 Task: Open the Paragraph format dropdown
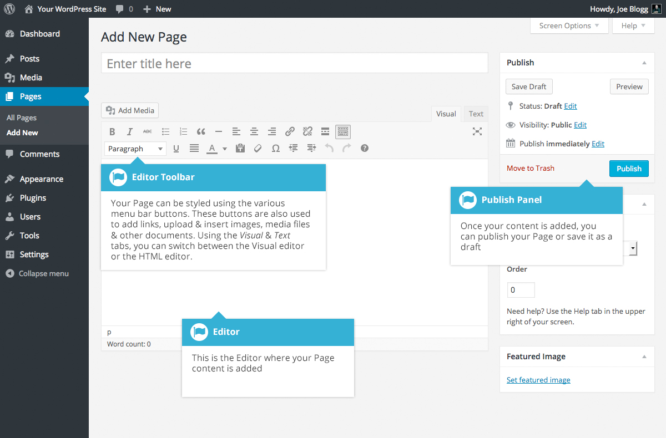[x=135, y=149]
